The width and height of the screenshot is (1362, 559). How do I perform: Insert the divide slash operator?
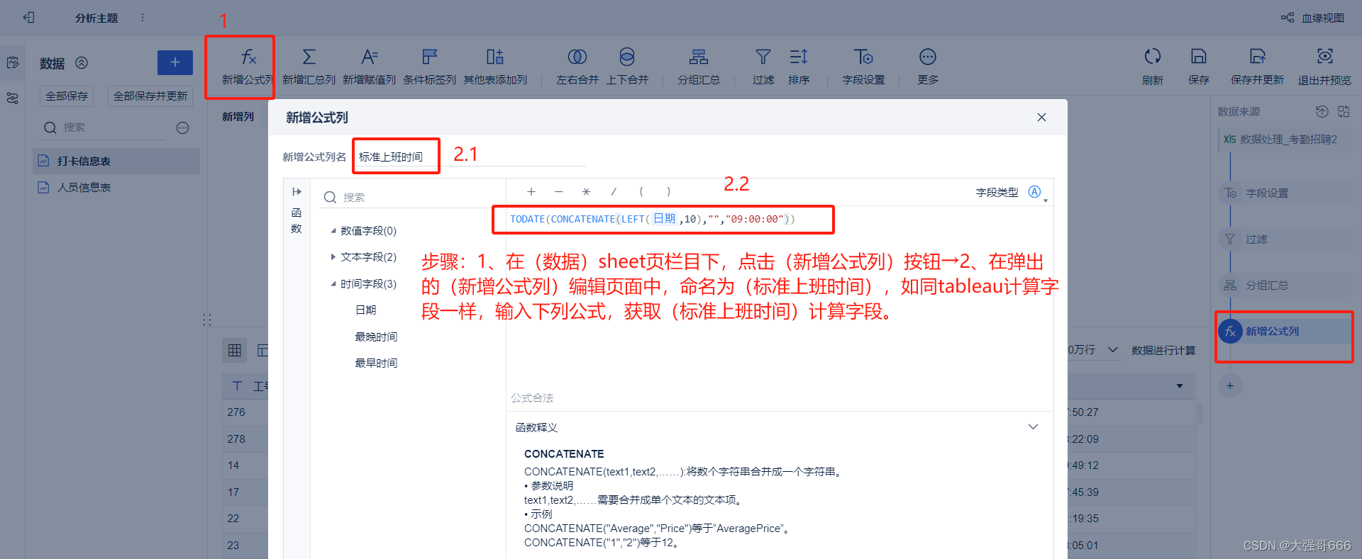pos(614,191)
